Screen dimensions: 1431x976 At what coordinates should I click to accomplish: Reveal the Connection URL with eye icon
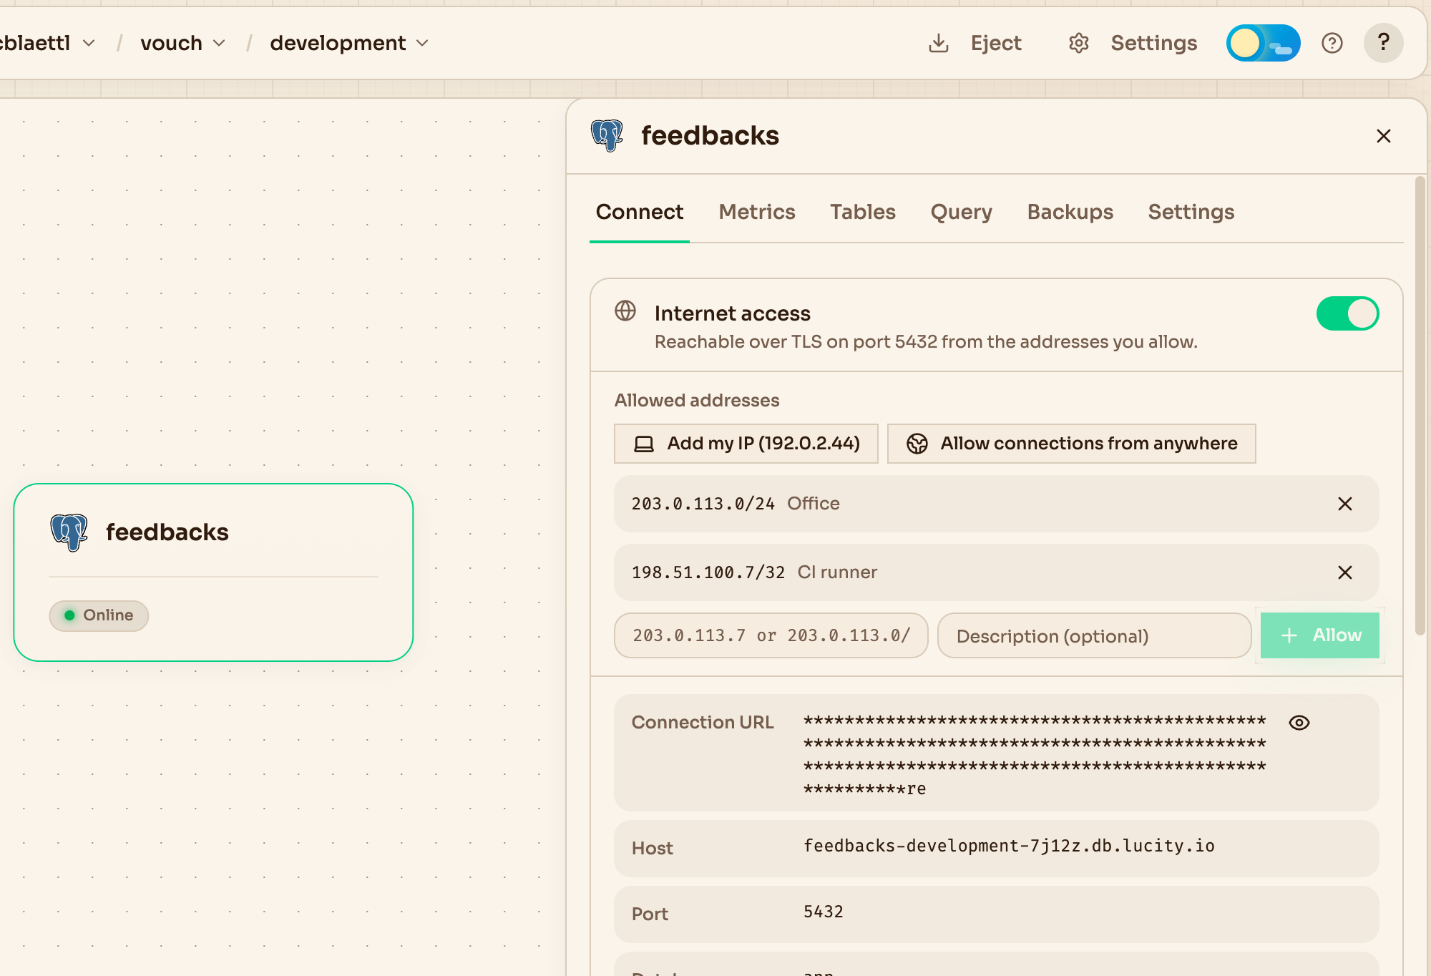(1299, 723)
